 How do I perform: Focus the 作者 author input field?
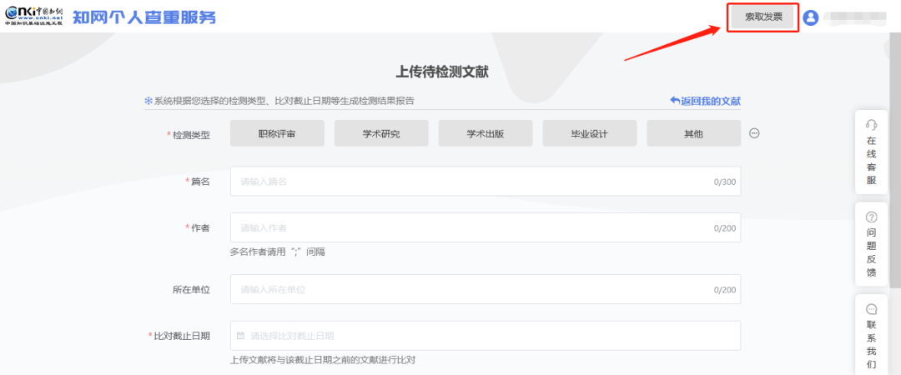click(486, 227)
